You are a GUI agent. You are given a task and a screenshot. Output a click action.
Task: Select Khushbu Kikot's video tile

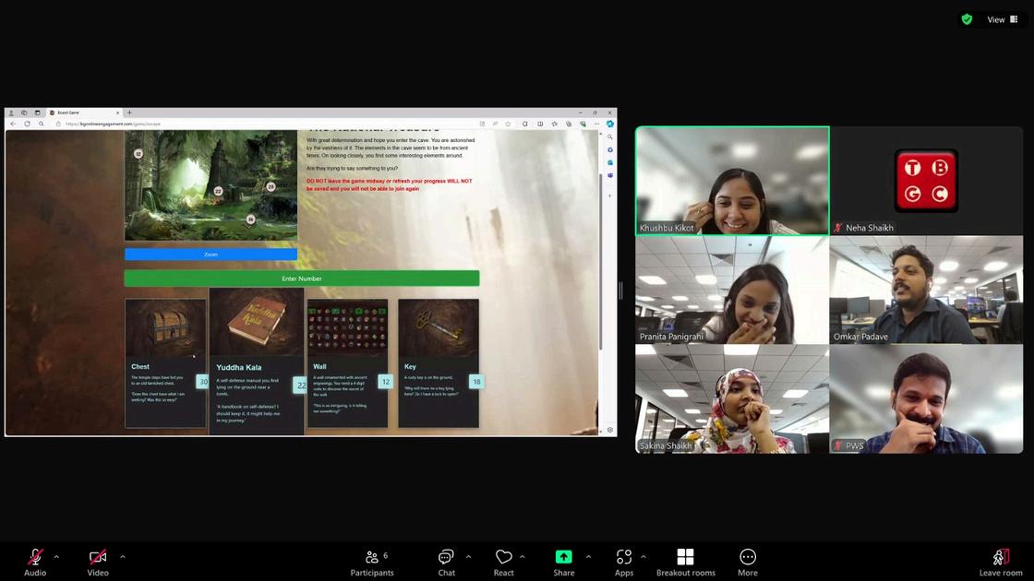(x=732, y=181)
